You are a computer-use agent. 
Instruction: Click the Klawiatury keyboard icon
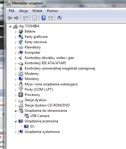[21, 47]
